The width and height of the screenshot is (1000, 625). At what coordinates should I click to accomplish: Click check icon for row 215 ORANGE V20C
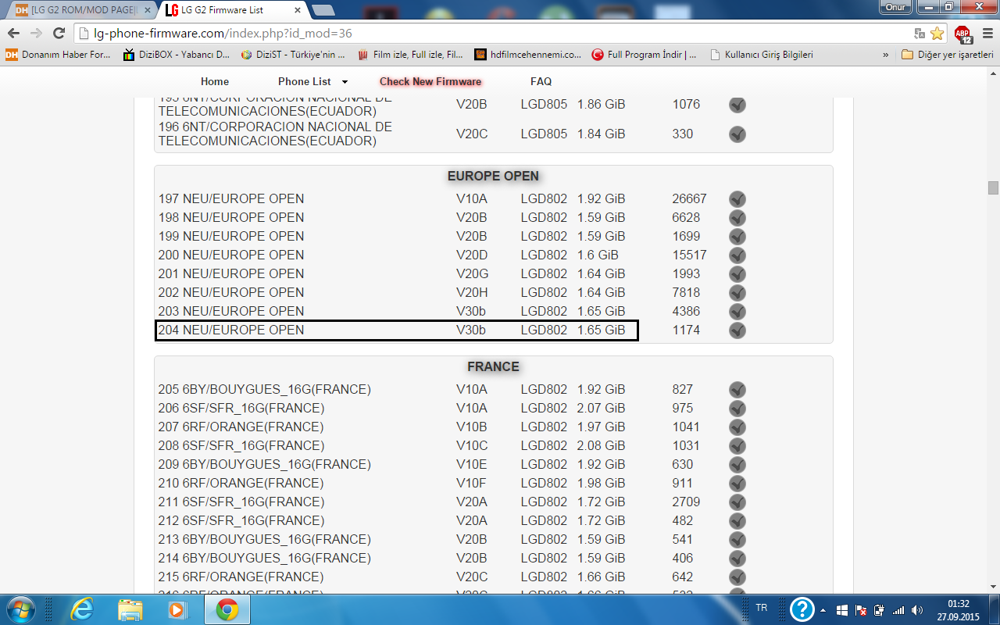click(x=737, y=577)
